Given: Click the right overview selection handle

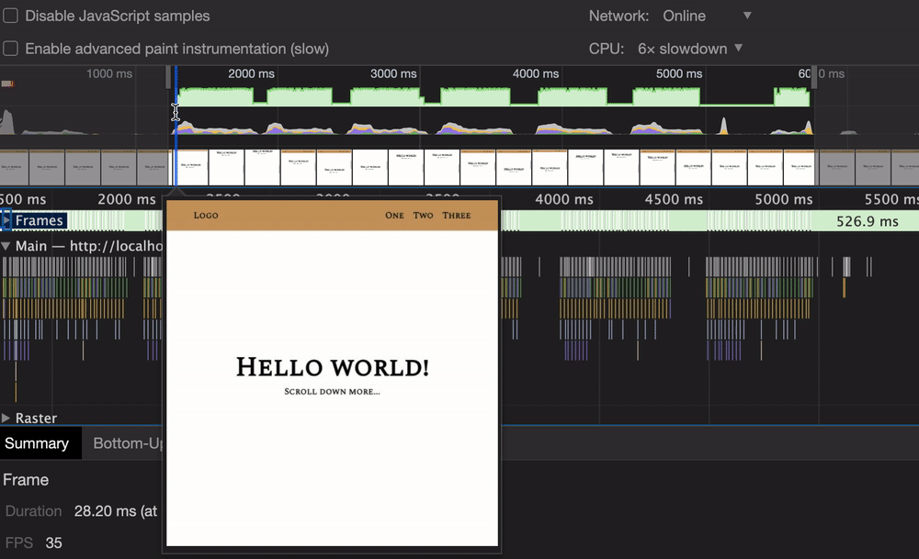Looking at the screenshot, I should (x=814, y=76).
